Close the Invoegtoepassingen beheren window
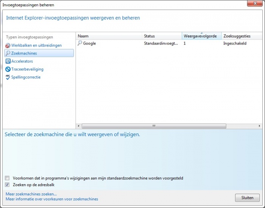265x208 pixels. pyautogui.click(x=255, y=3)
